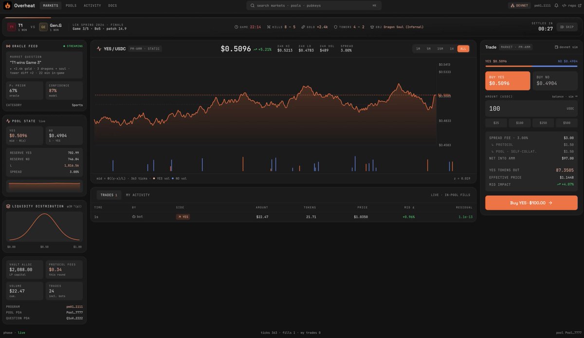Open the Markets navigation tab
This screenshot has height=338, width=584.
51,5
